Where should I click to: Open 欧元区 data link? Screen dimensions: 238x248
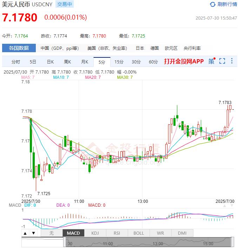171,48
